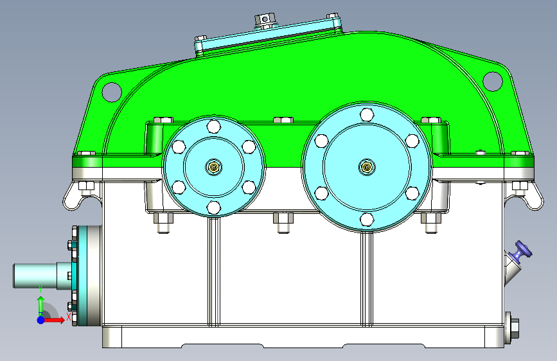Select the oil drain plug at lower right

(512, 328)
